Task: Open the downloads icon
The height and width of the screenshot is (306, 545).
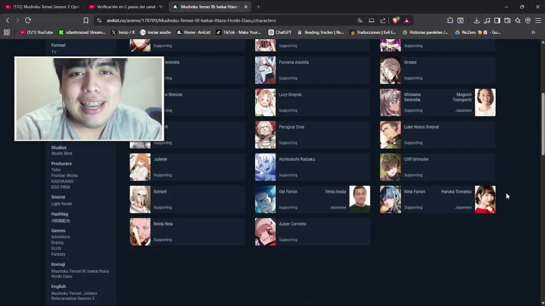Action: [476, 20]
